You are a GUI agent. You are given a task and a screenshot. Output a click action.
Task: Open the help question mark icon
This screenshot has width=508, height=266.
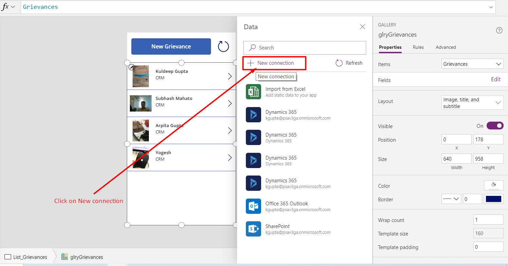[499, 30]
